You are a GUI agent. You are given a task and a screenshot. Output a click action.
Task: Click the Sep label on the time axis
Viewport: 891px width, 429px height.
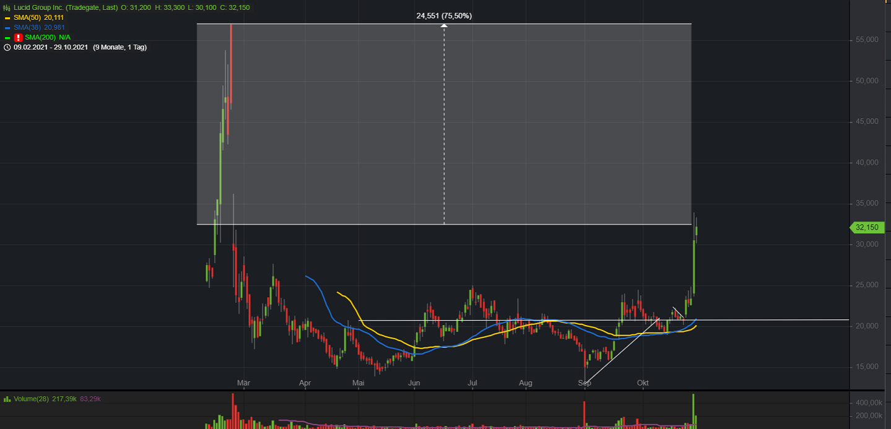(x=585, y=384)
